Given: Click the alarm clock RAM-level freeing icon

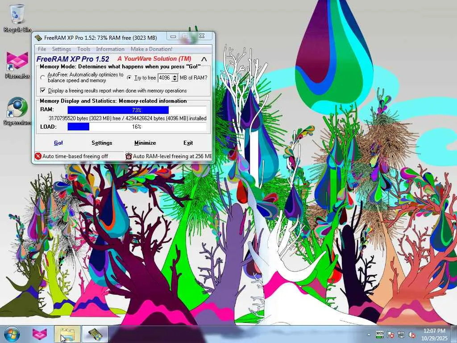Looking at the screenshot, I should [x=129, y=156].
